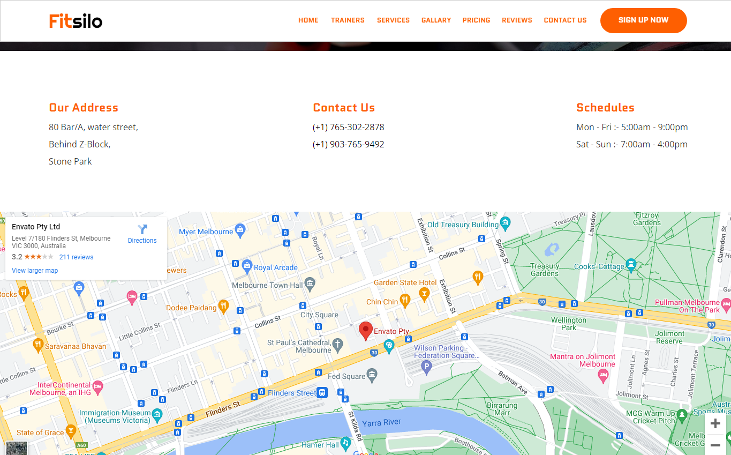Zoom in the map with plus button
The image size is (731, 455).
coord(715,424)
